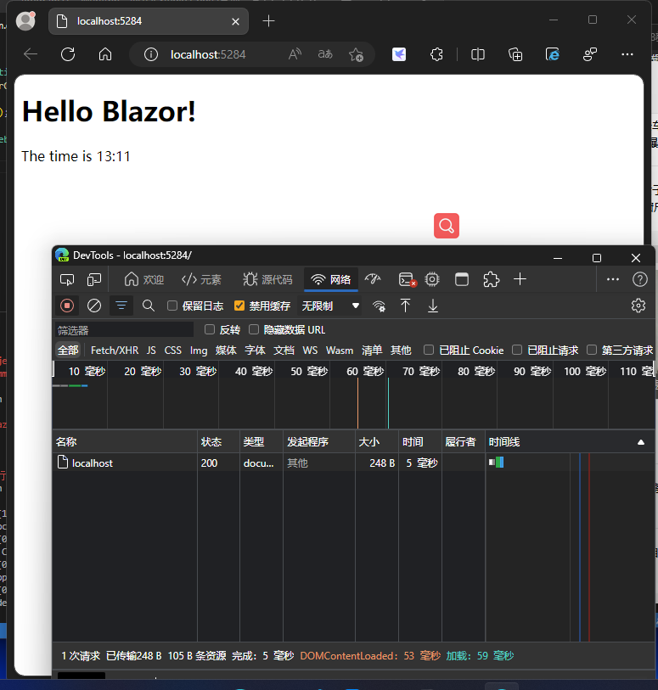This screenshot has width=658, height=690.
Task: Open the 无限制 throttling dropdown
Action: point(331,306)
